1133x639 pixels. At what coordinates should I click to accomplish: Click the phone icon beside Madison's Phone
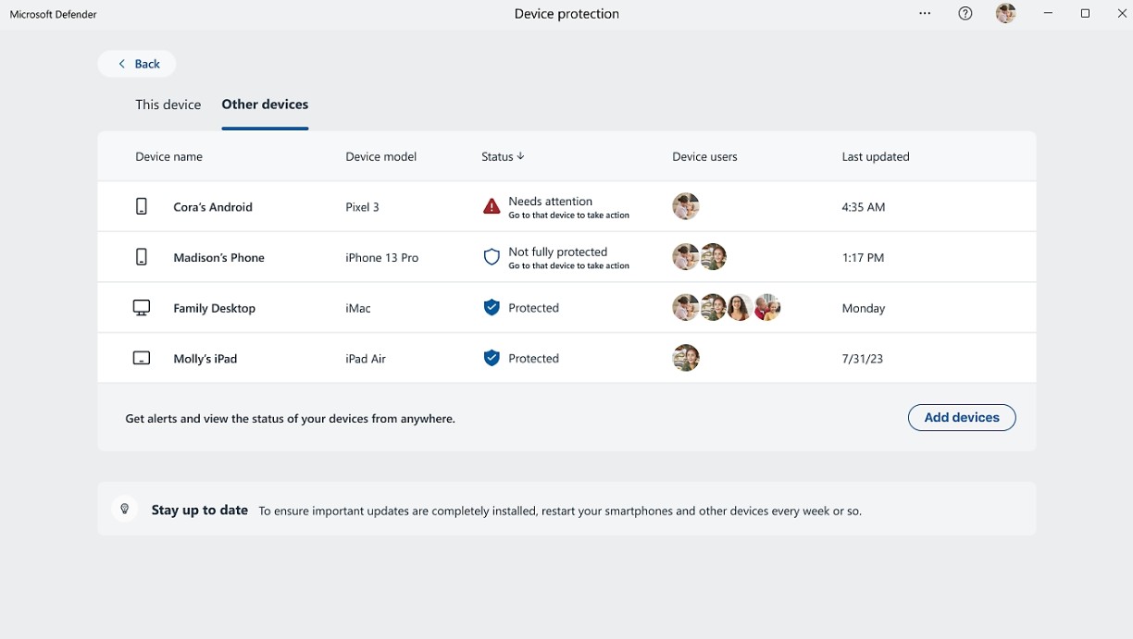tap(142, 257)
